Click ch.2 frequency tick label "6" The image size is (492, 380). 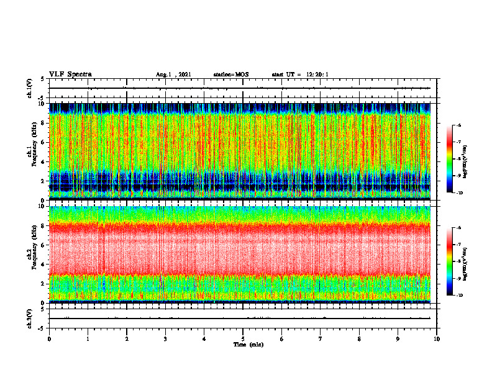point(43,245)
